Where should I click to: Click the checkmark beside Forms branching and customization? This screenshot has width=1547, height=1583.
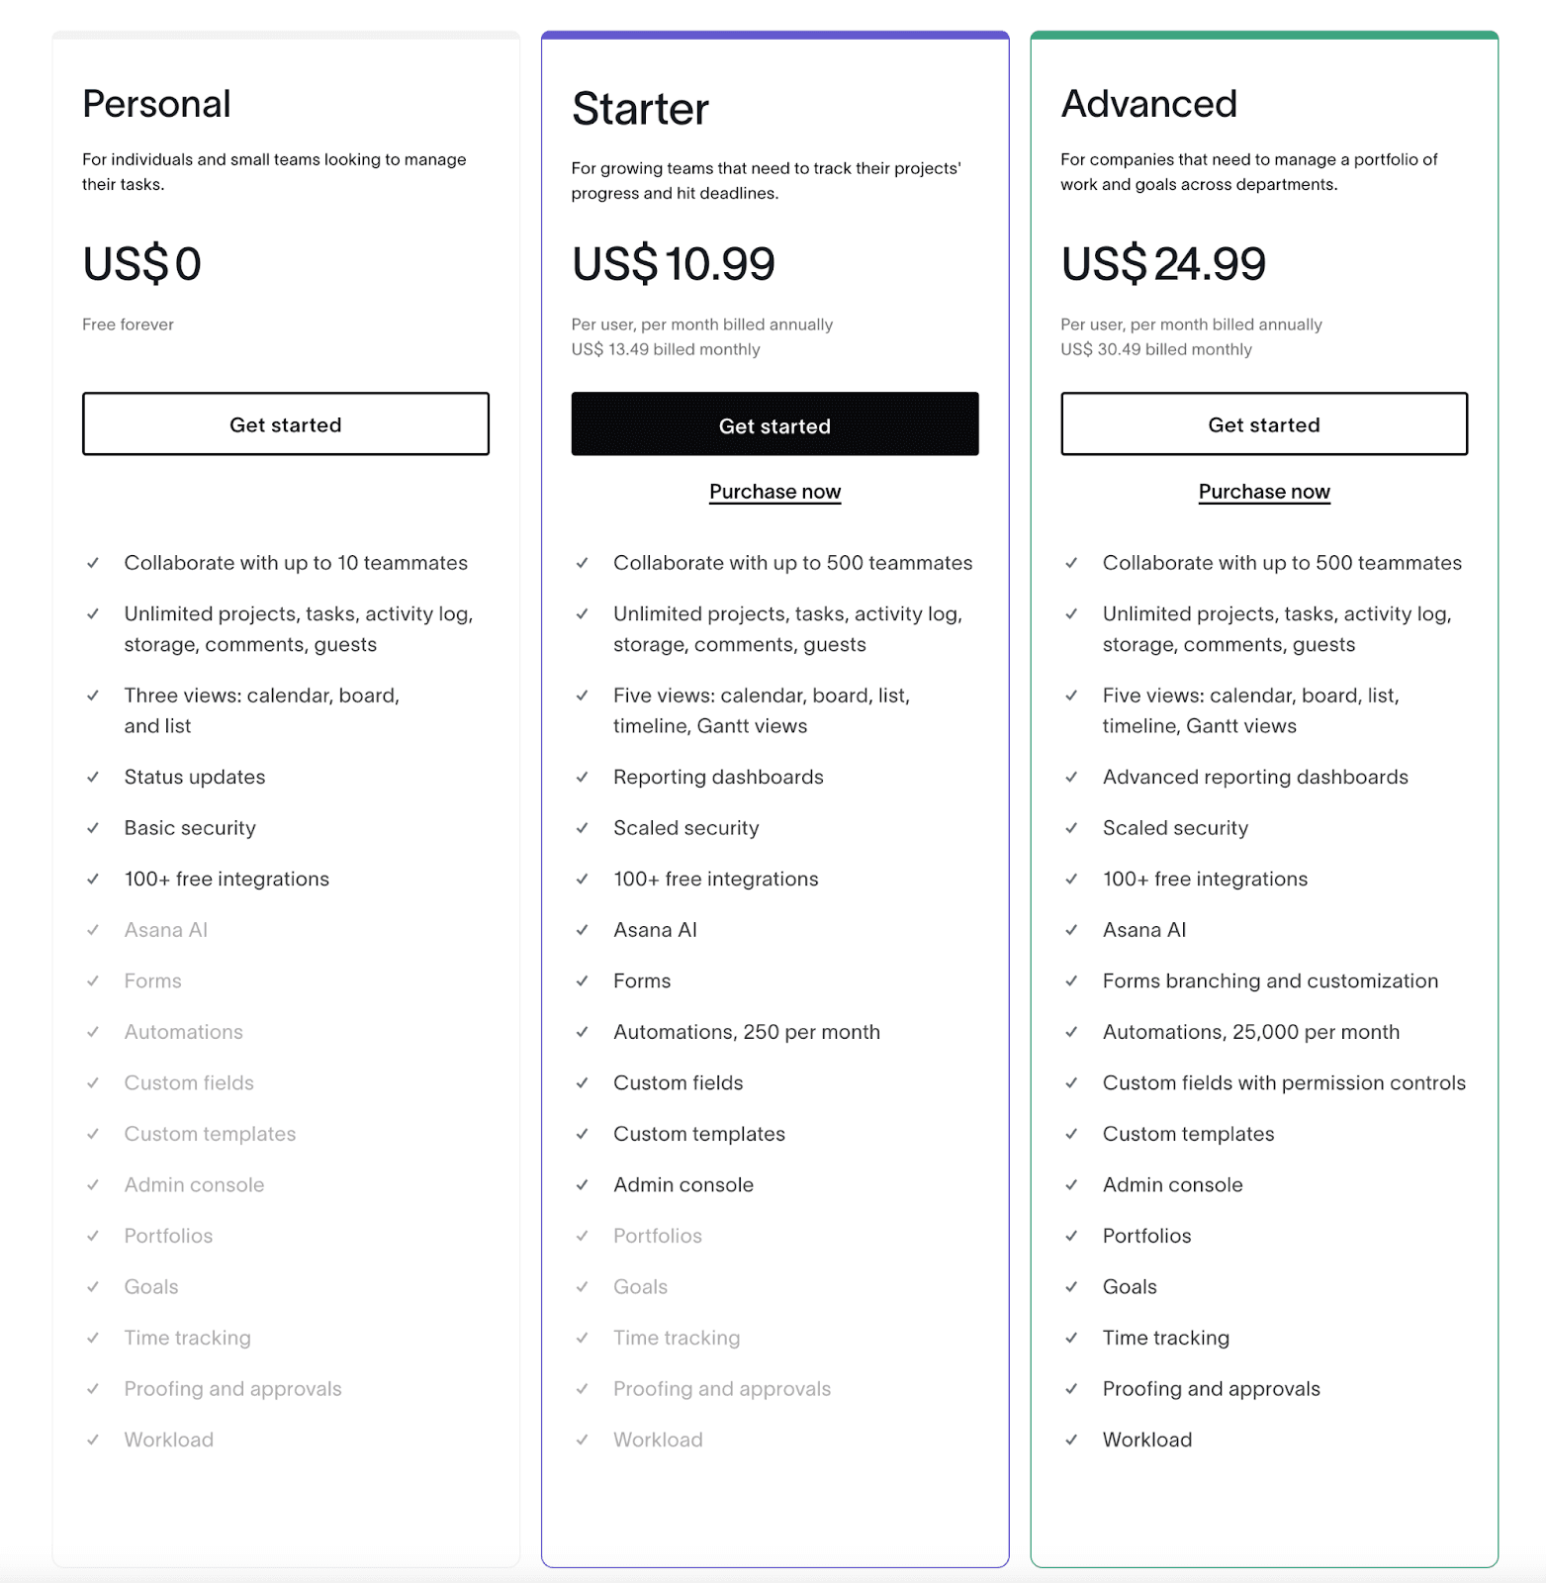click(x=1071, y=980)
